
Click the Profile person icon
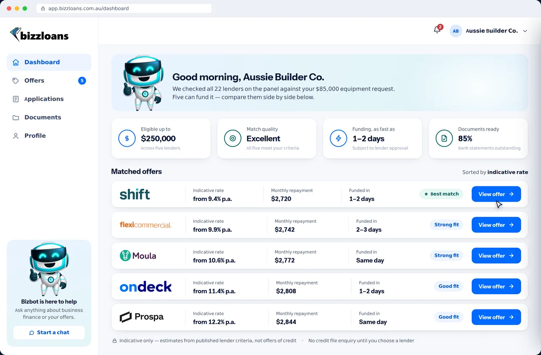coord(16,136)
